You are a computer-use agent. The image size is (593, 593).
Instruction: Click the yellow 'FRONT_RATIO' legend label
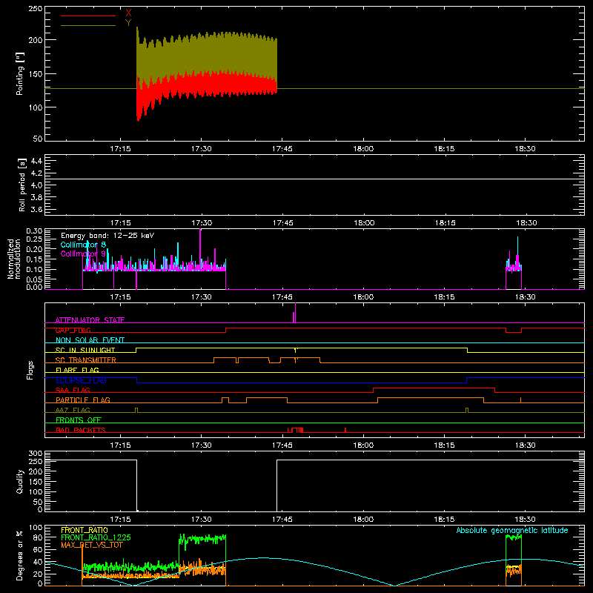click(85, 530)
